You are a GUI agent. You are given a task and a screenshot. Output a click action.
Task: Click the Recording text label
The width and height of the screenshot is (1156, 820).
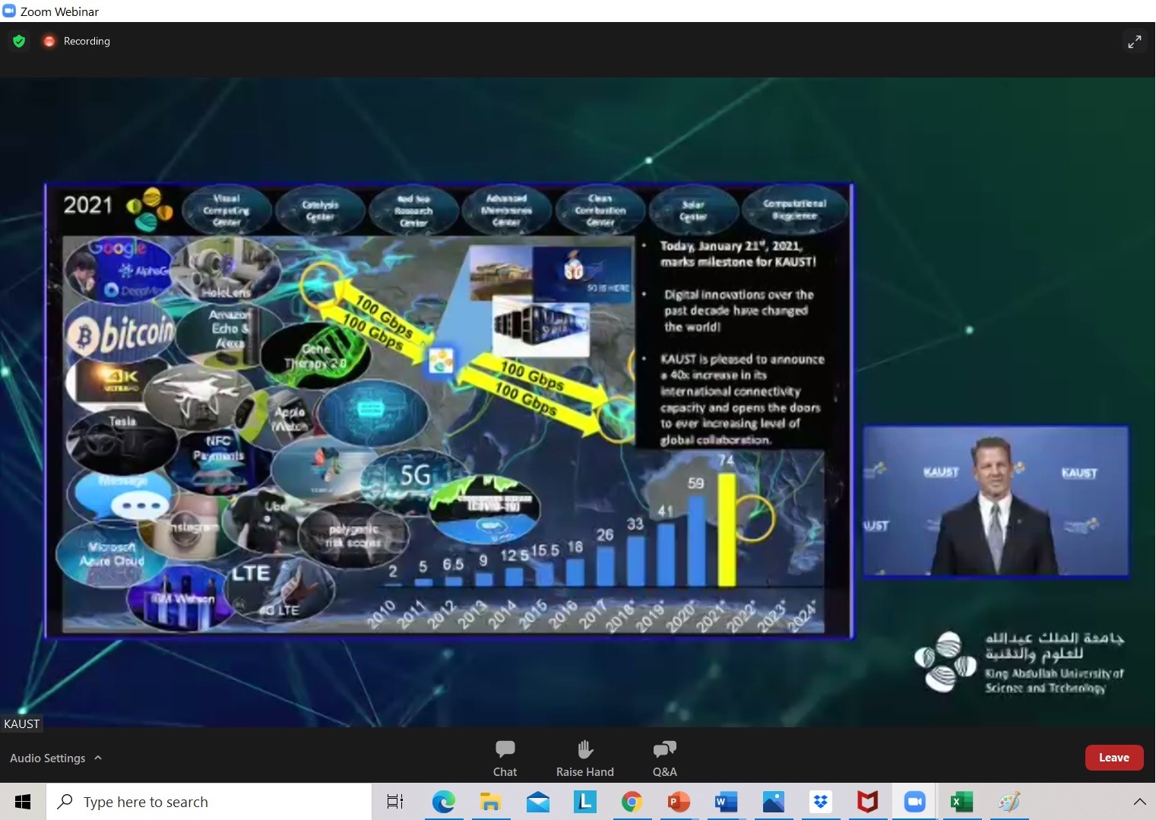point(87,41)
